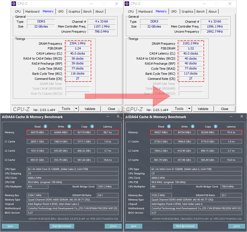The width and height of the screenshot is (247, 232).
Task: Start Benchmark in left AIDA64 window
Action: pos(62,226)
